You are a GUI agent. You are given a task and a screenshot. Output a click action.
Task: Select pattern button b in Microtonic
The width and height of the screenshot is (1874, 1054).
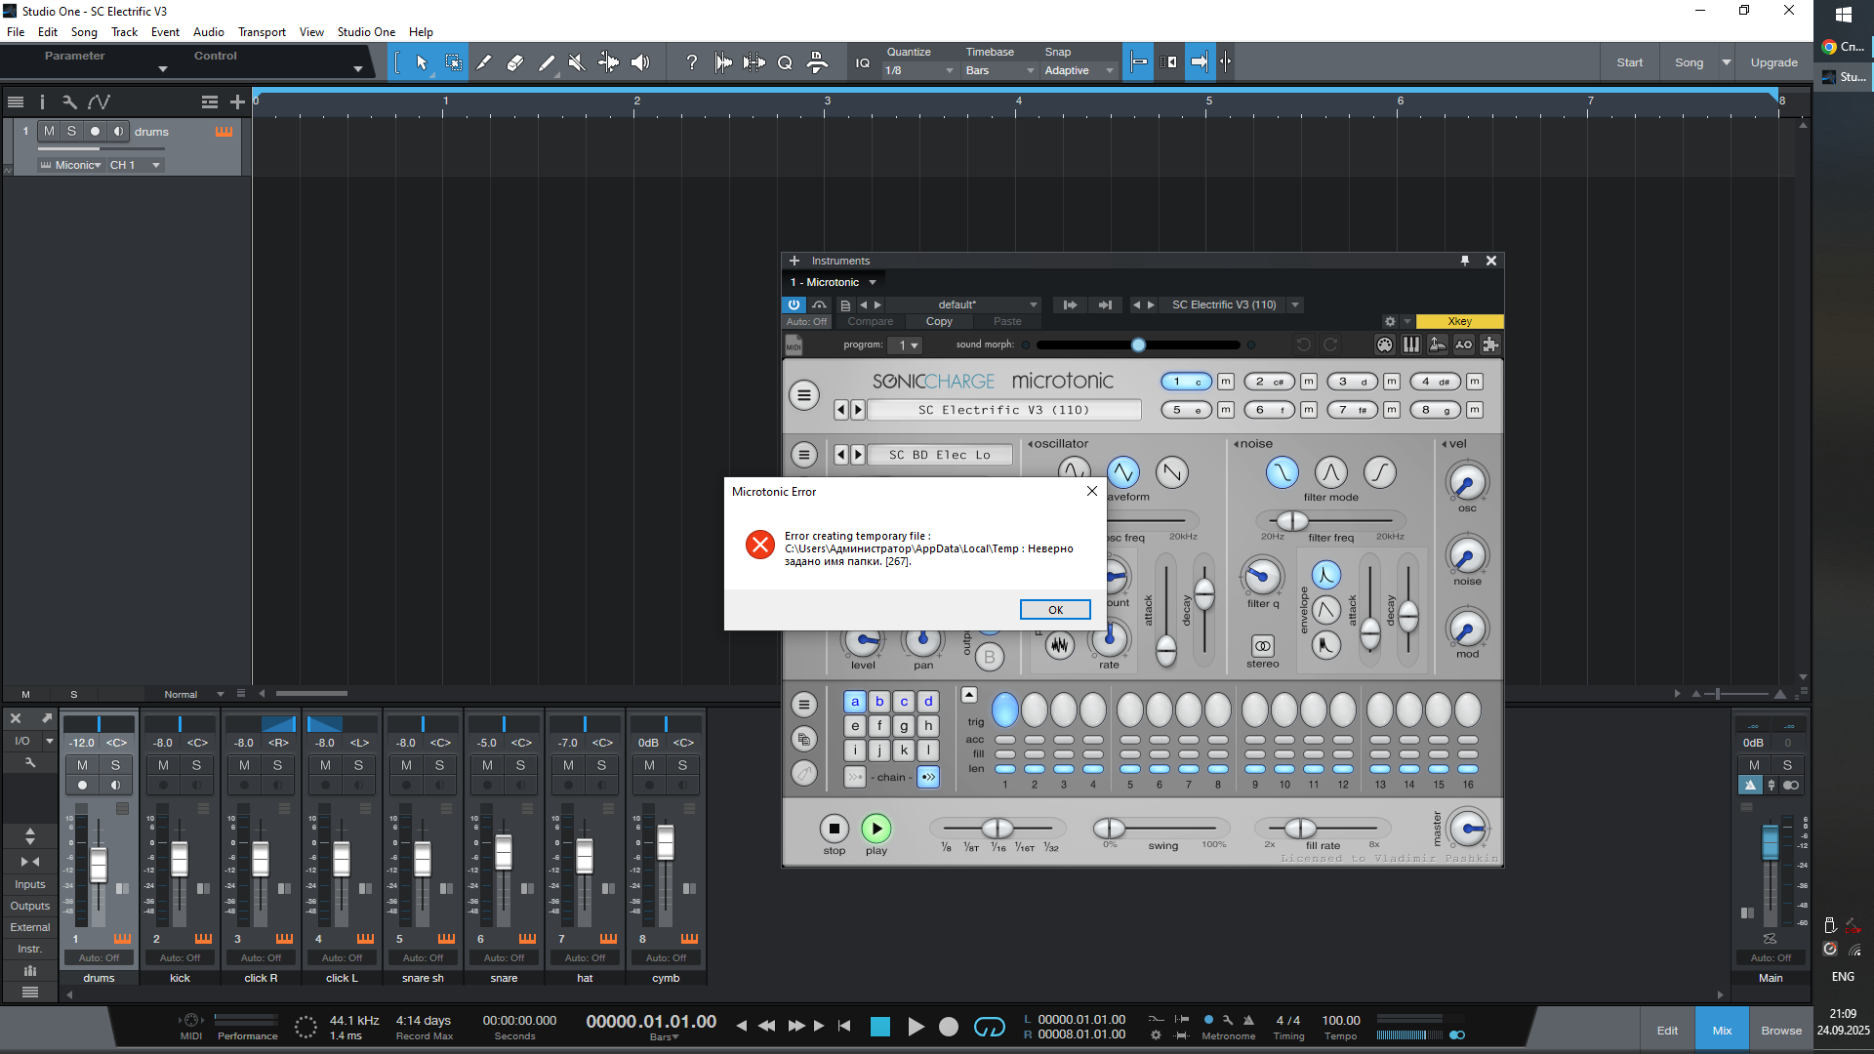click(879, 701)
